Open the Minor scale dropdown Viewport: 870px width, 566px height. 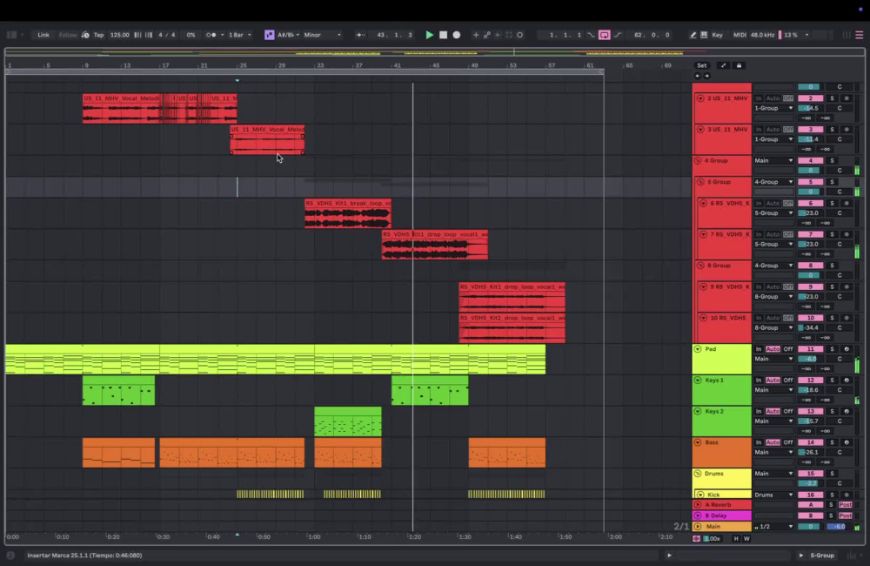click(323, 35)
